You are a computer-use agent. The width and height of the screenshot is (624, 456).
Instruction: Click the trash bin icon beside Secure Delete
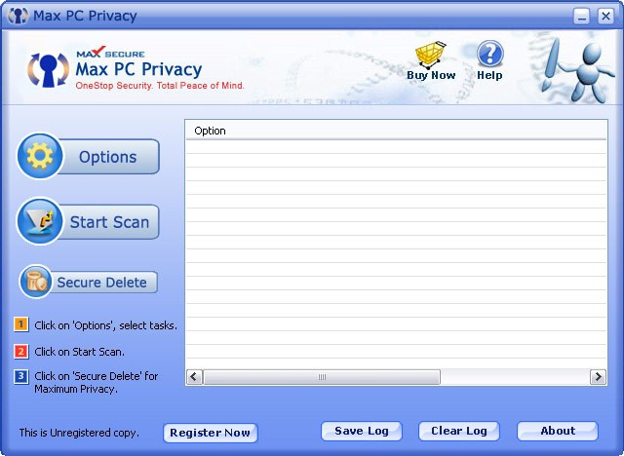(x=36, y=282)
